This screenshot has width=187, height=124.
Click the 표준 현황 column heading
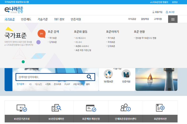139,32
